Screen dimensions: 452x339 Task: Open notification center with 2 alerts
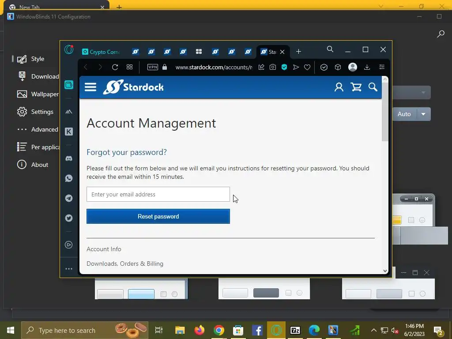tap(438, 331)
